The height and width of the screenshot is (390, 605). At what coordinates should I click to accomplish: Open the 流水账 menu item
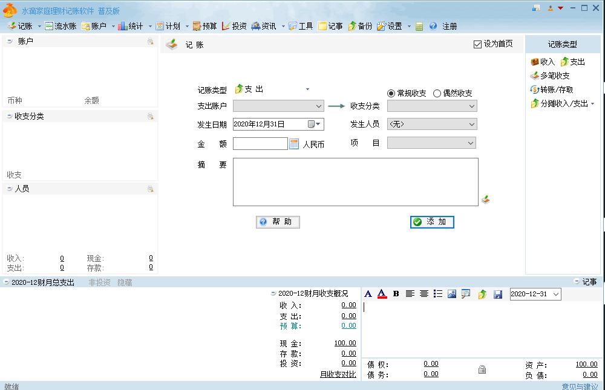click(60, 26)
